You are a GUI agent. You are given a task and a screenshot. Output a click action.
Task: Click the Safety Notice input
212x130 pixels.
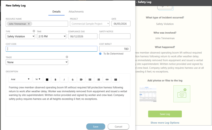coord(115,36)
